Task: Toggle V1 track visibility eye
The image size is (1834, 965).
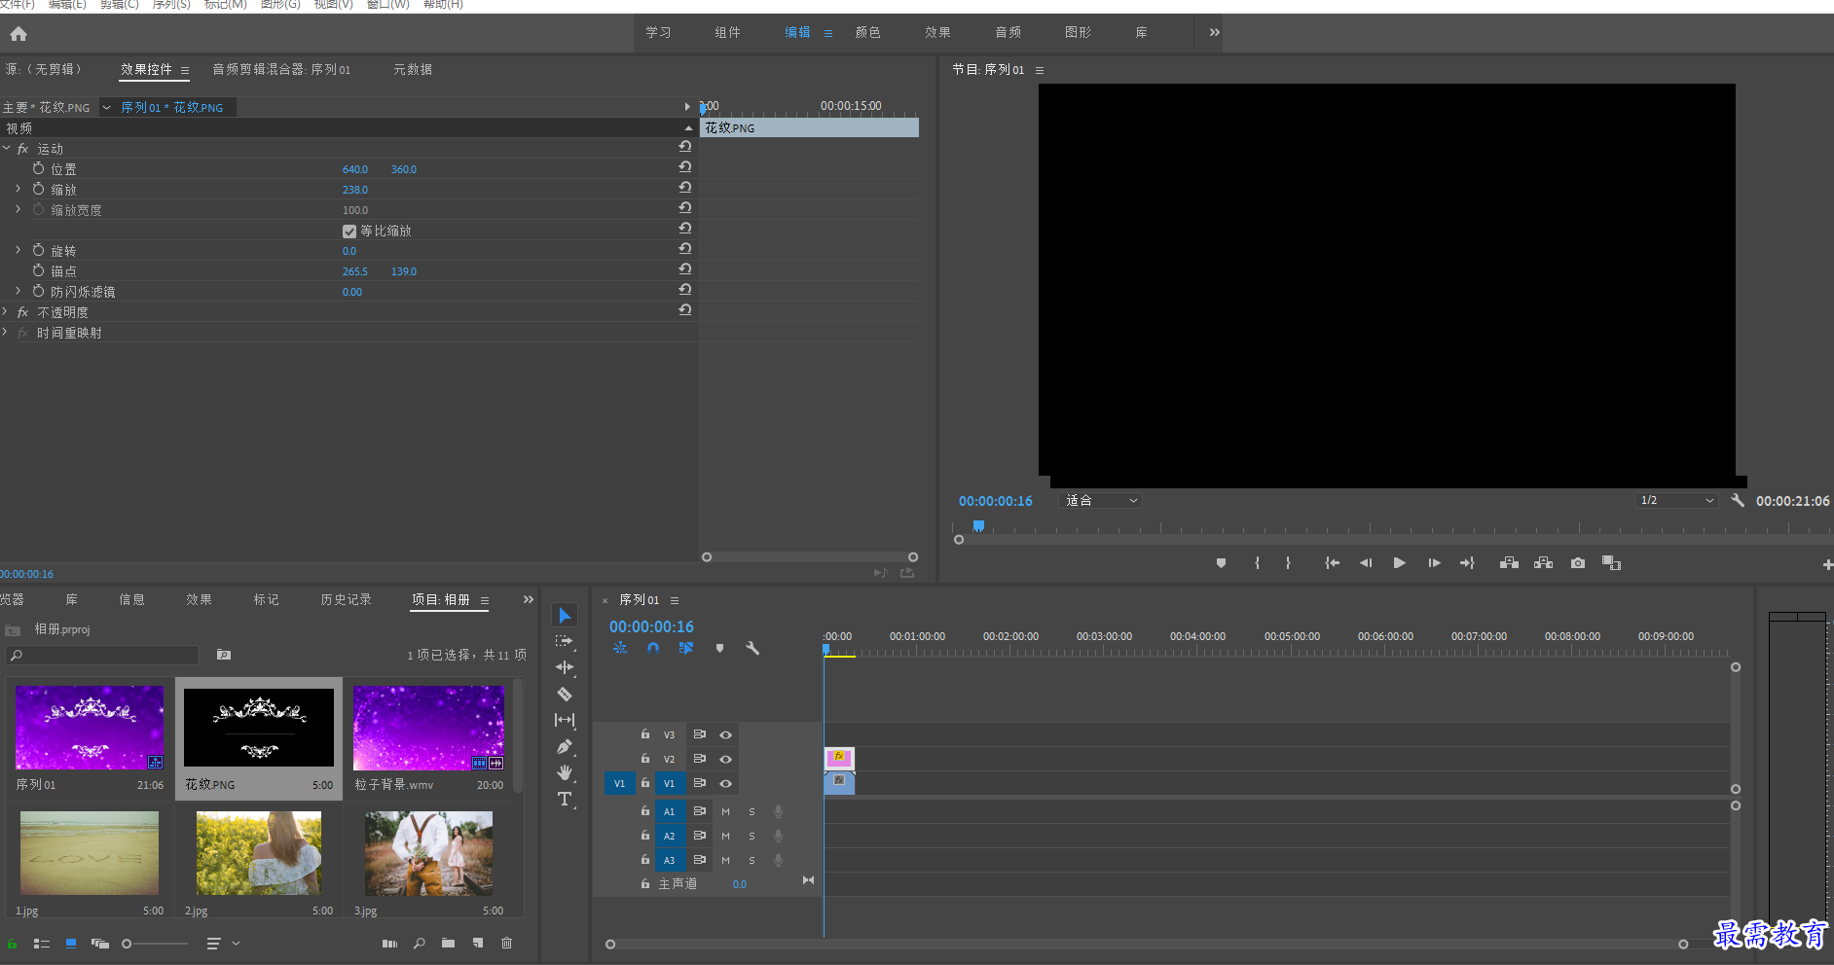Action: 725,783
